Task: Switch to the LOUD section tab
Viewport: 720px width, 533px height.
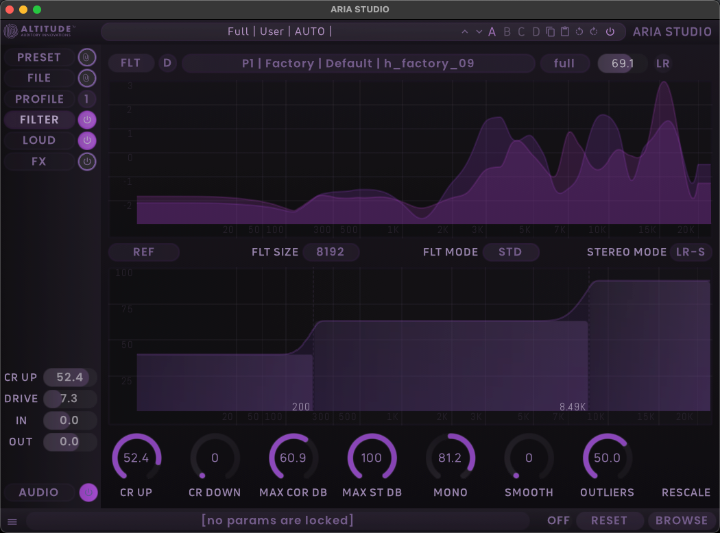Action: pos(39,140)
